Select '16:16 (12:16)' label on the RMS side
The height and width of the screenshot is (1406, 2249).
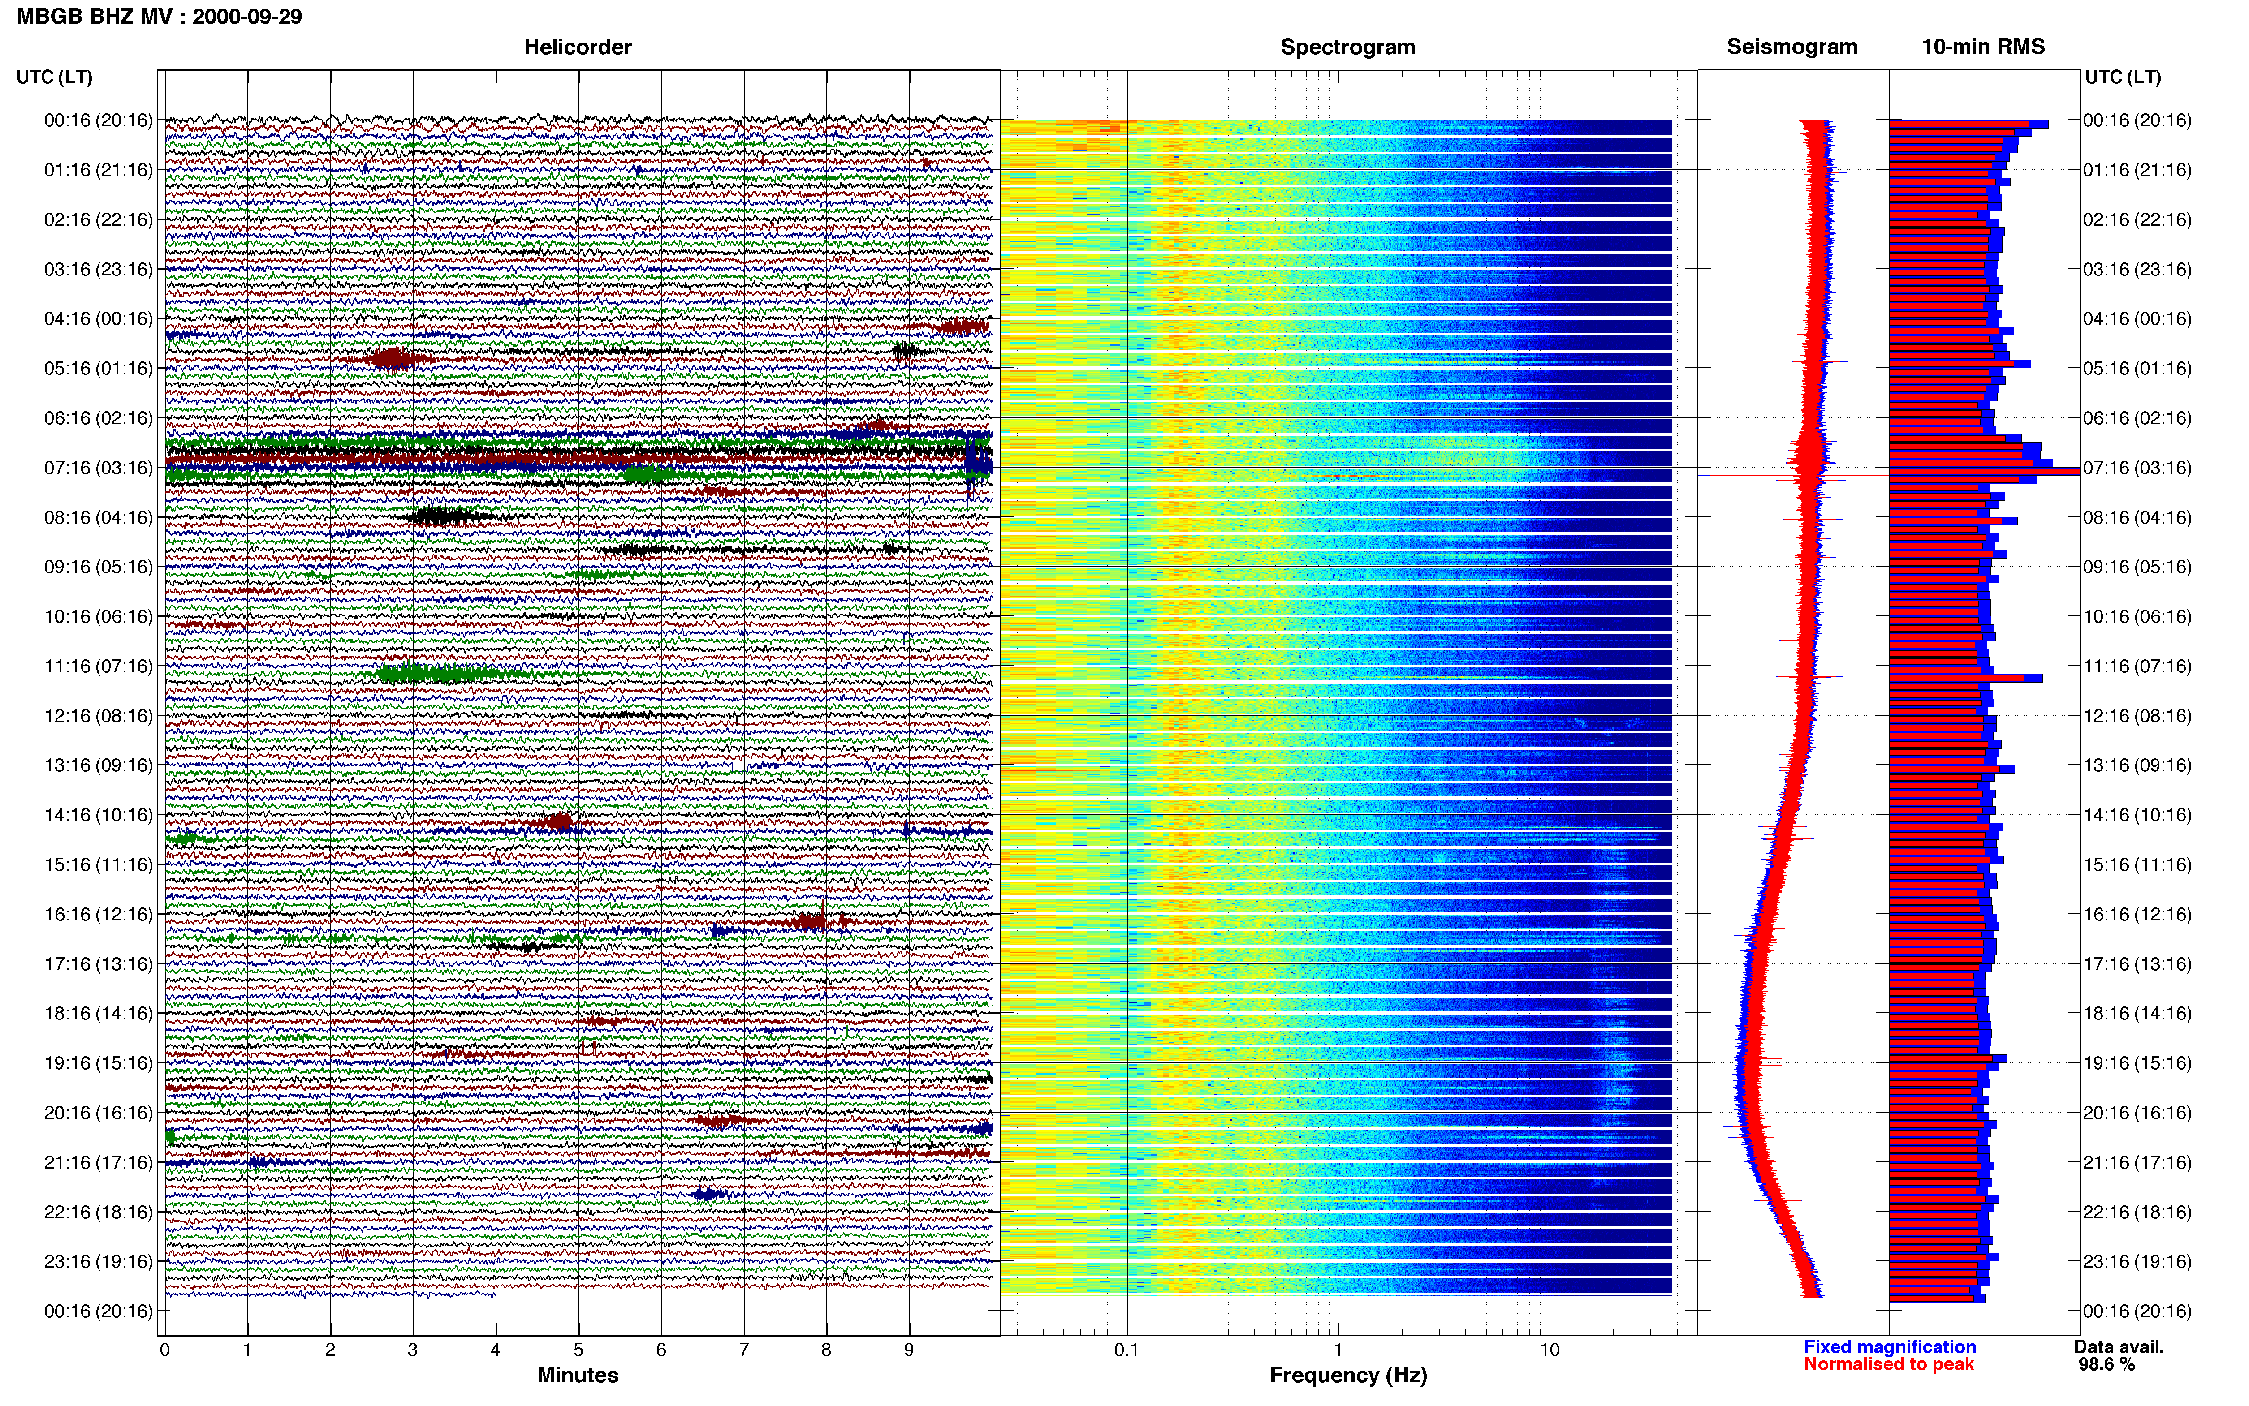coord(2137,914)
